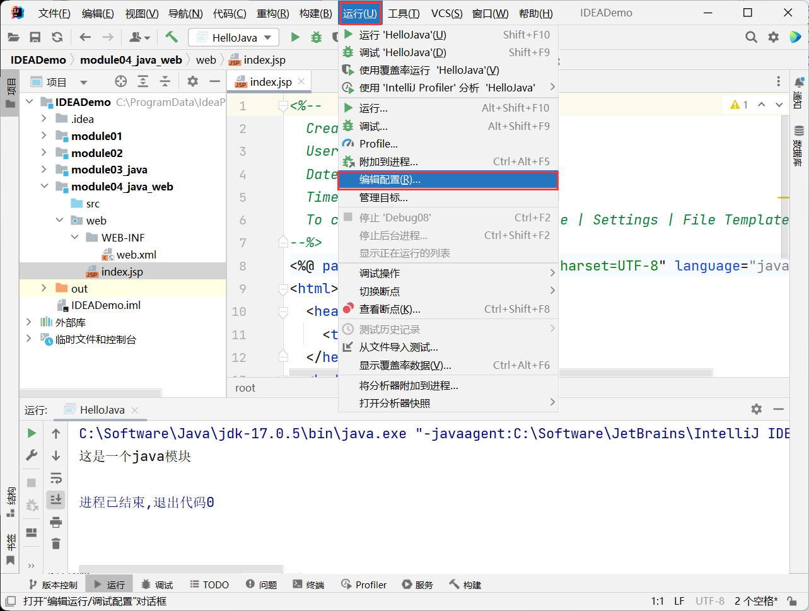Click web breadcrumb in navigation bar
This screenshot has width=809, height=611.
point(206,60)
